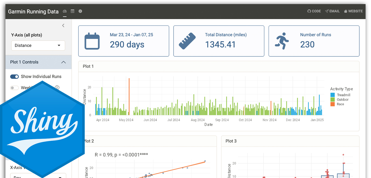Click the 230 number of runs value
371x178 pixels.
pos(307,44)
